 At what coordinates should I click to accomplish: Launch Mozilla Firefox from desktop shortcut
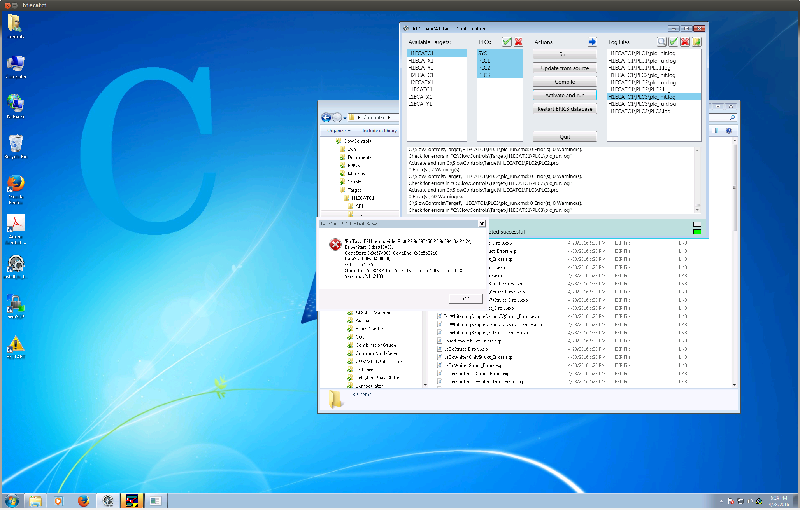click(16, 190)
